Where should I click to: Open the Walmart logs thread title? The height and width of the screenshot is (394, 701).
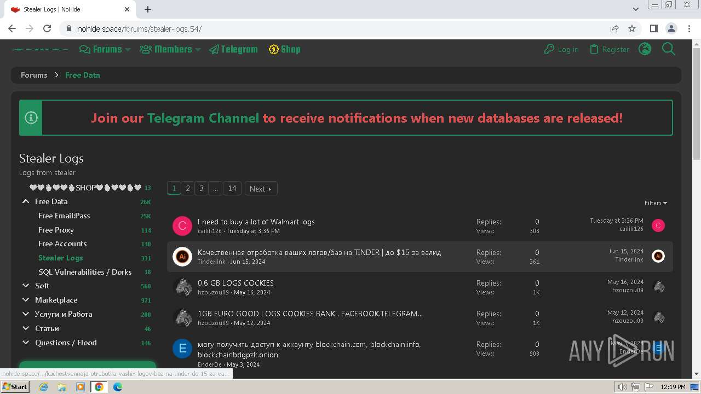(256, 222)
